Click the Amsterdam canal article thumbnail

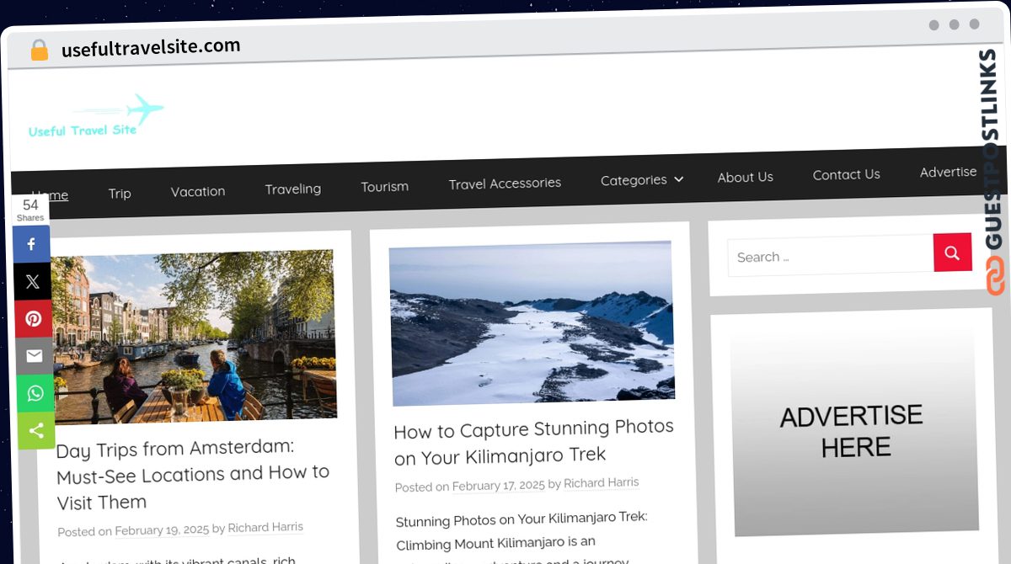194,337
